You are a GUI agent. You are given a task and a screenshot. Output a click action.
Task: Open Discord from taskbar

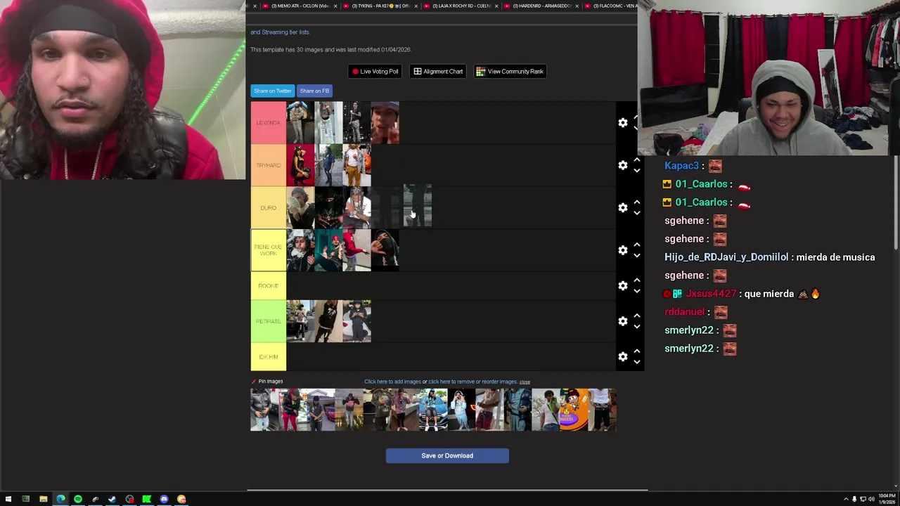[164, 499]
